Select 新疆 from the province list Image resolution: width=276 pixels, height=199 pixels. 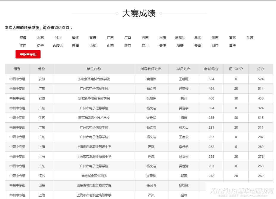click(x=180, y=46)
